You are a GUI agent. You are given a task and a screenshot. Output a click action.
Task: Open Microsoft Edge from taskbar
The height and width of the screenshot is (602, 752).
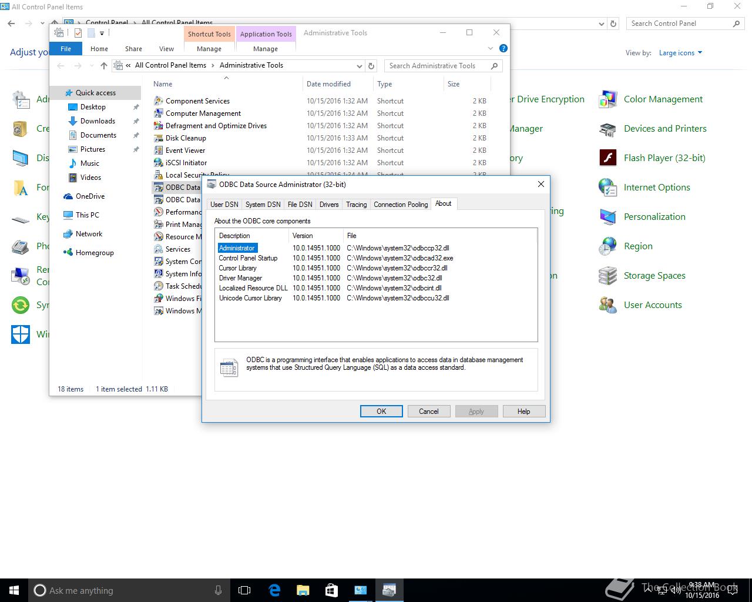[274, 590]
